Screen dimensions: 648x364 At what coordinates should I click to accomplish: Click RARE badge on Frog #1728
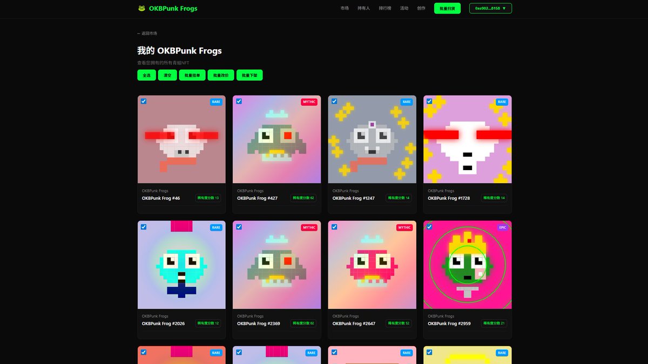(x=502, y=102)
